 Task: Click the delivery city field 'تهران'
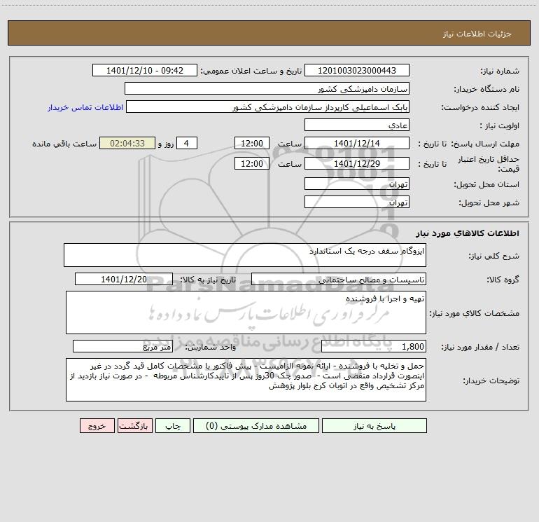point(357,202)
